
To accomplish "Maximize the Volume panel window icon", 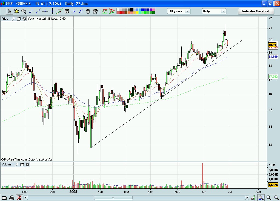I will pos(22,164).
